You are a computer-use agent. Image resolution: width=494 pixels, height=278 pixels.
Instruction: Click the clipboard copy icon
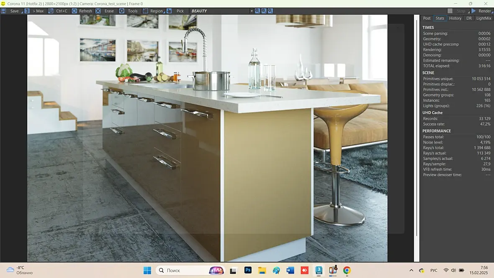point(50,11)
